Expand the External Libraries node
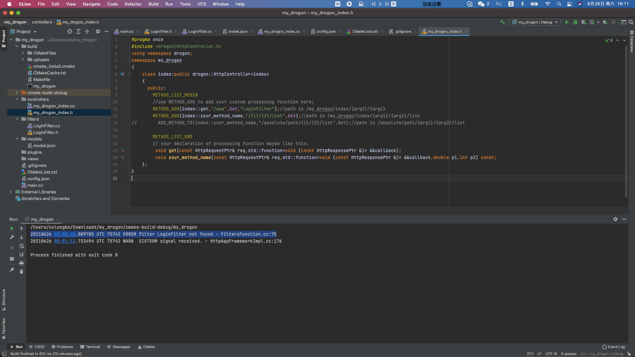The image size is (635, 357). click(11, 192)
